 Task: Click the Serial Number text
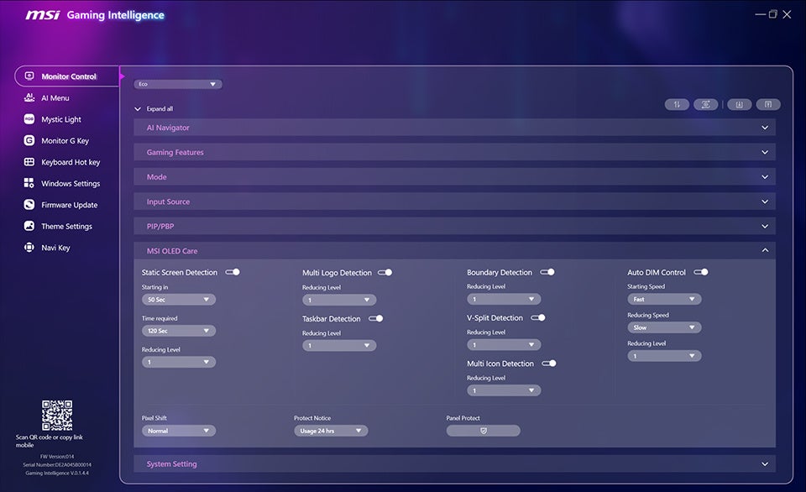[x=57, y=465]
